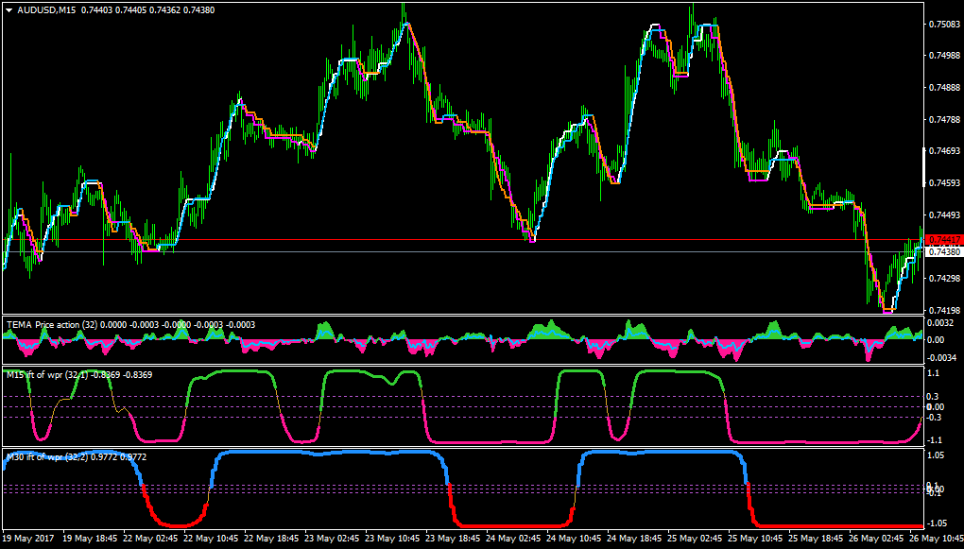Select the red 0.74417 price level label

tap(944, 239)
